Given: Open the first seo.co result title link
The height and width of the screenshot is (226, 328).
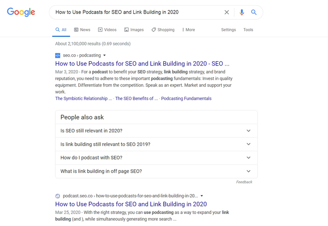Looking at the screenshot, I should click(x=142, y=64).
